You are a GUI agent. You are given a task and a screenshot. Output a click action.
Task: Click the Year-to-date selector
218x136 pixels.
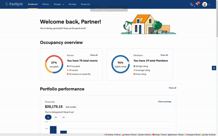(71, 107)
